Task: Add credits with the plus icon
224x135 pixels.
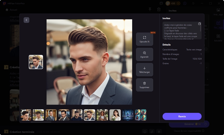Action: point(178,3)
